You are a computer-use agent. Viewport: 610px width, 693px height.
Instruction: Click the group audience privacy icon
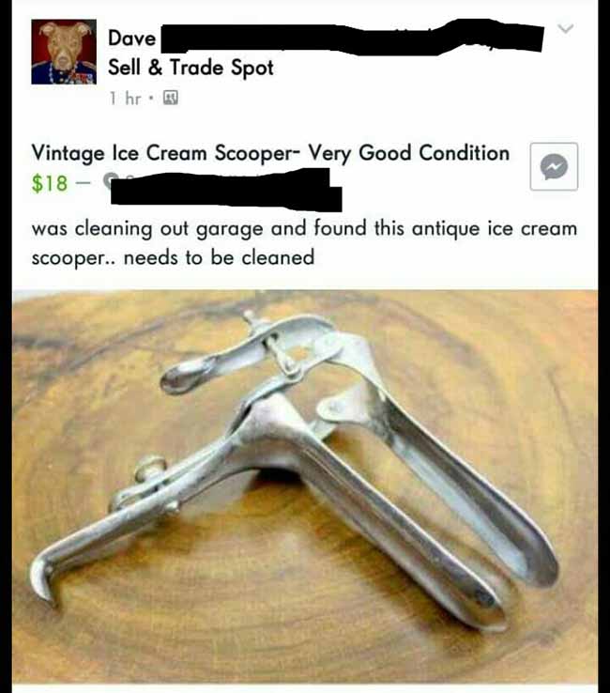click(x=171, y=98)
